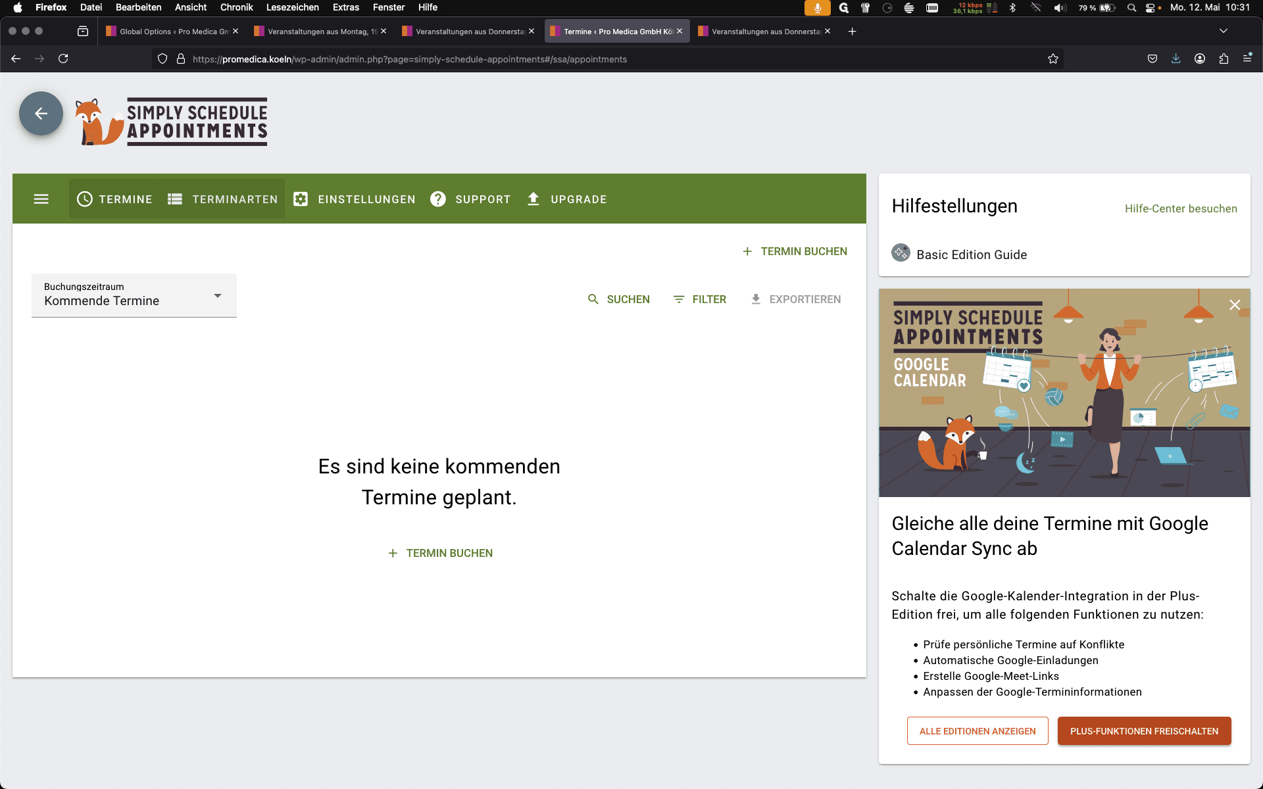Open the Basic Edition Guide
The height and width of the screenshot is (789, 1263).
coord(960,254)
